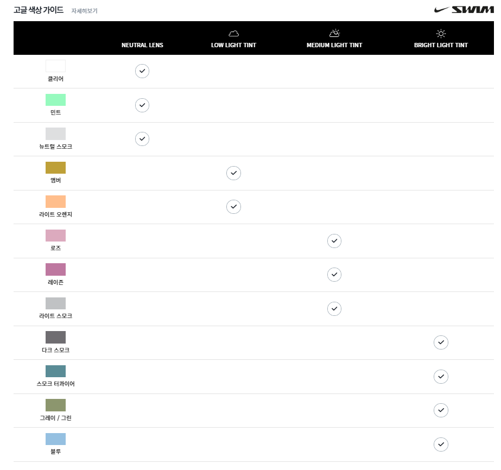Click the partly cloudy Medium Light Tint icon
Image resolution: width=501 pixels, height=470 pixels.
tap(334, 34)
